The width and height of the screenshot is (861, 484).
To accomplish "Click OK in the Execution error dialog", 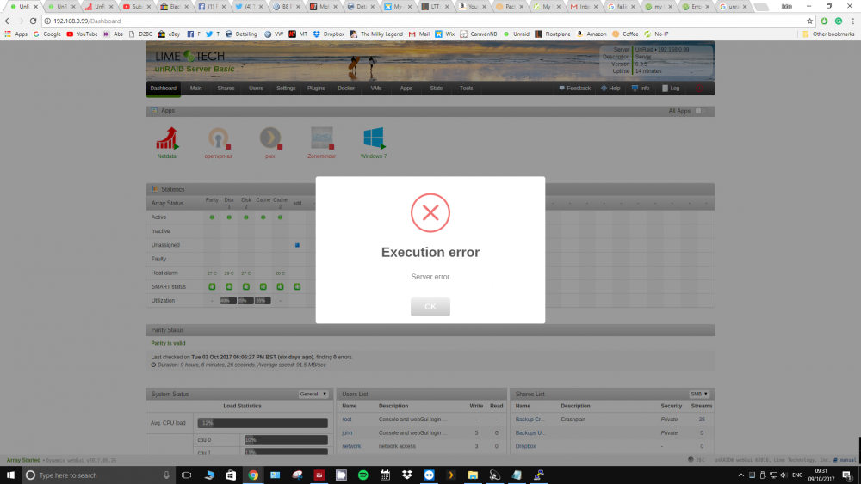I will pyautogui.click(x=430, y=306).
